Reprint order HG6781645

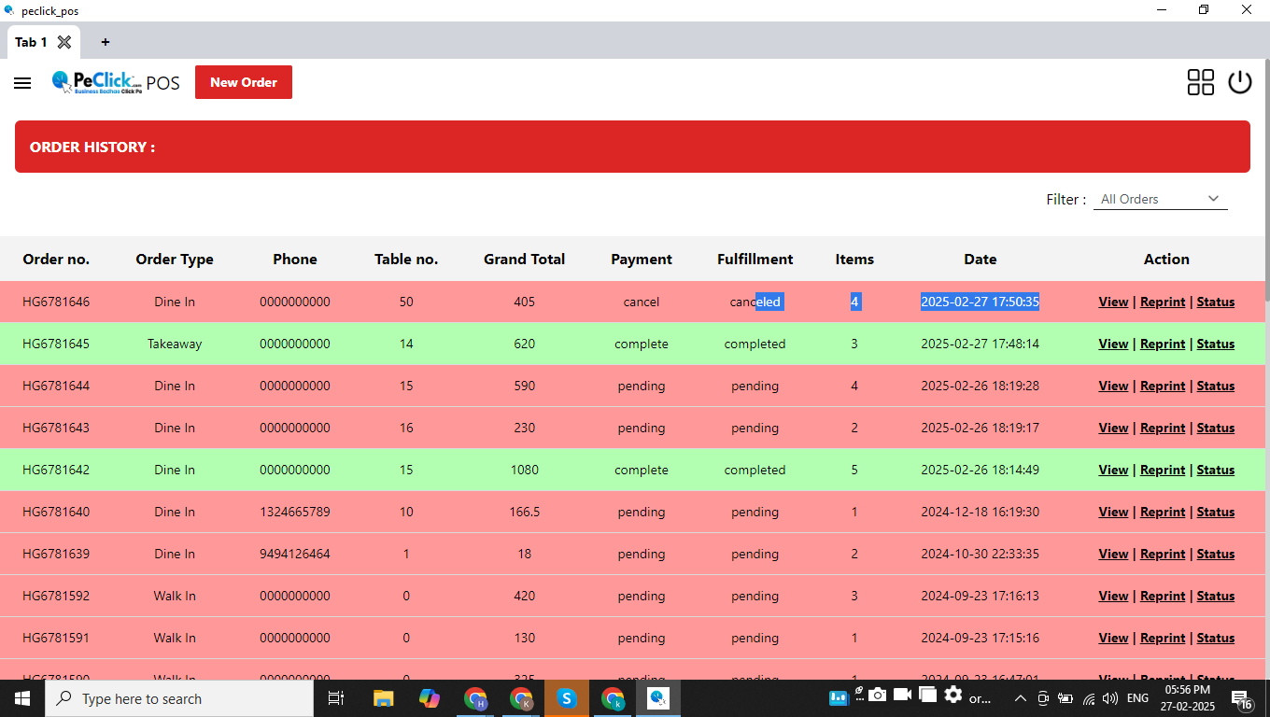(1163, 344)
